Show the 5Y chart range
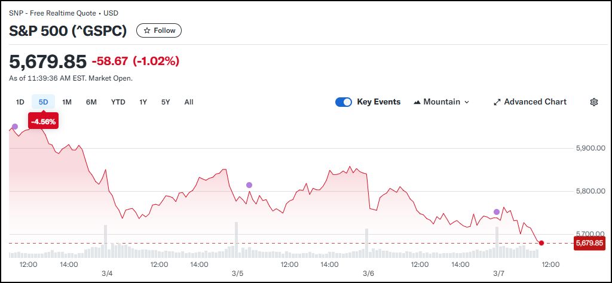Viewport: 612px width, 283px height. point(166,102)
